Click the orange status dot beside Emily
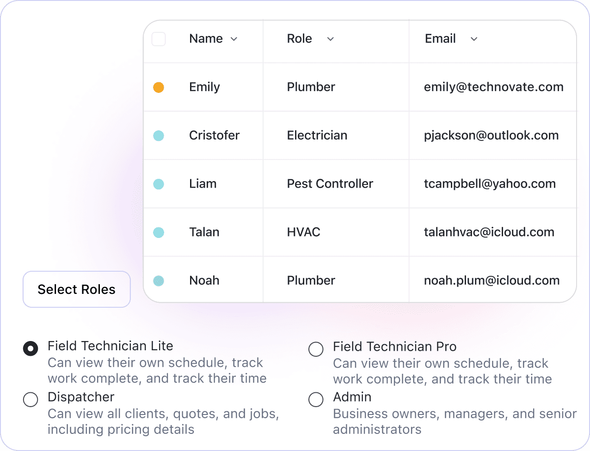 tap(159, 87)
